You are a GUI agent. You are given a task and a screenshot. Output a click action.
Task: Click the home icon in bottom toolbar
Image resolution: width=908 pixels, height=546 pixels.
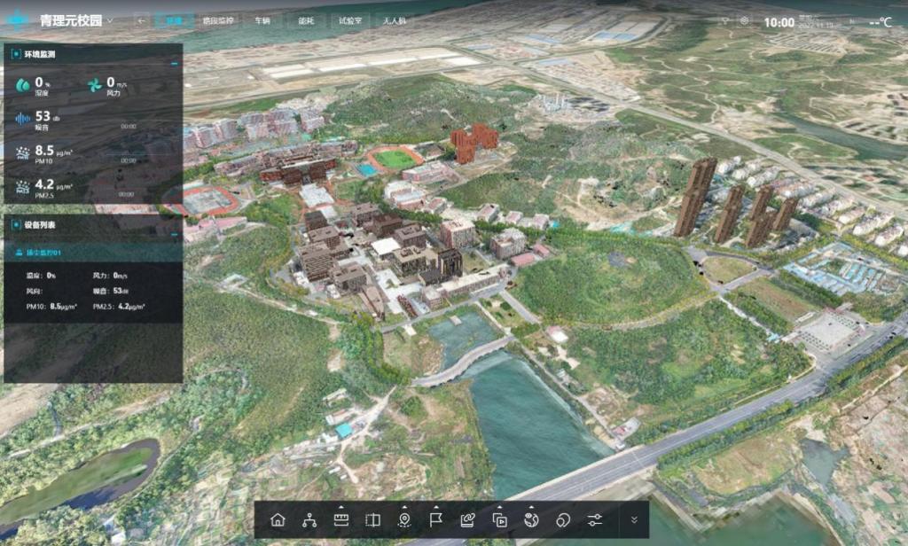pos(278,520)
